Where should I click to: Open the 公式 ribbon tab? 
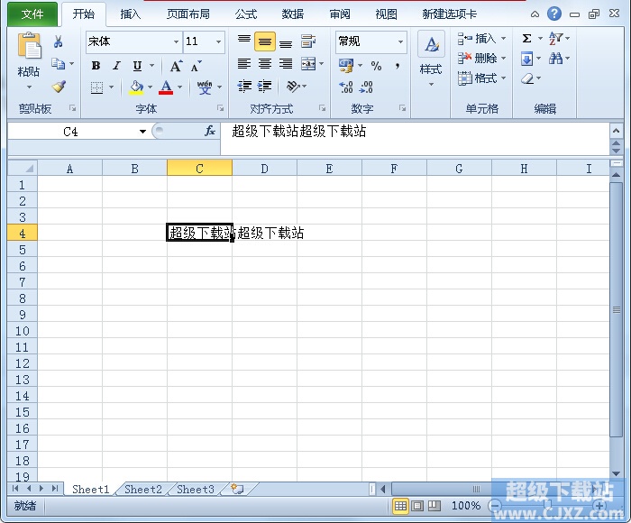[x=246, y=14]
